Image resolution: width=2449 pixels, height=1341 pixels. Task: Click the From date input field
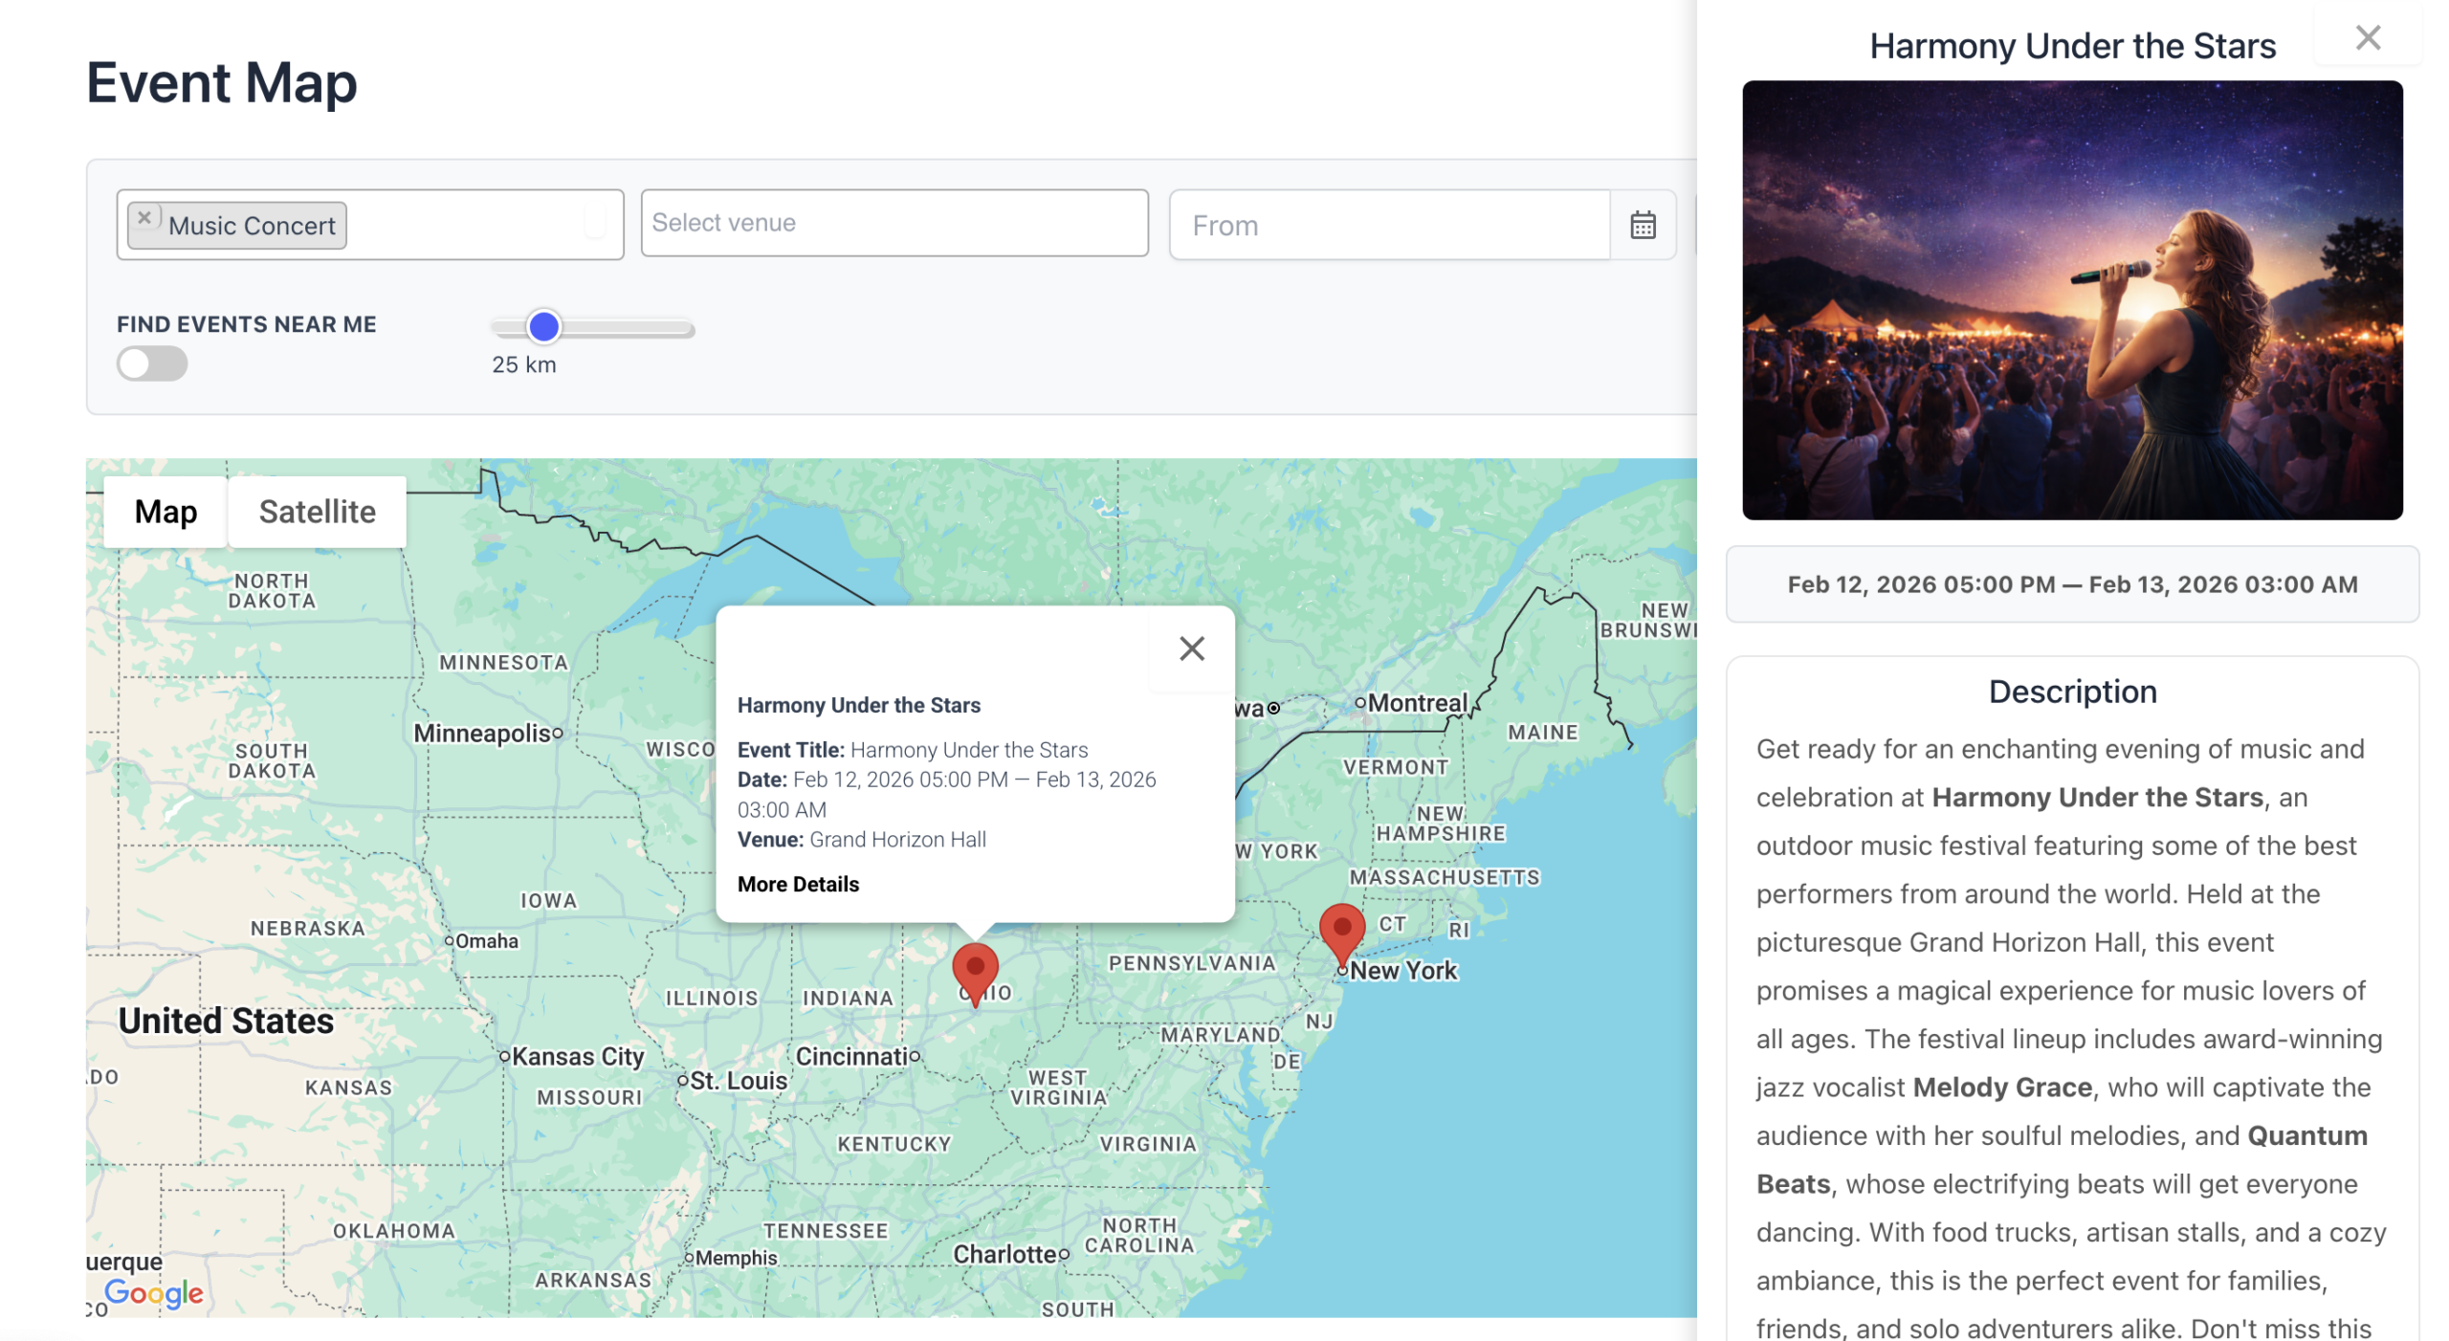[x=1388, y=225]
